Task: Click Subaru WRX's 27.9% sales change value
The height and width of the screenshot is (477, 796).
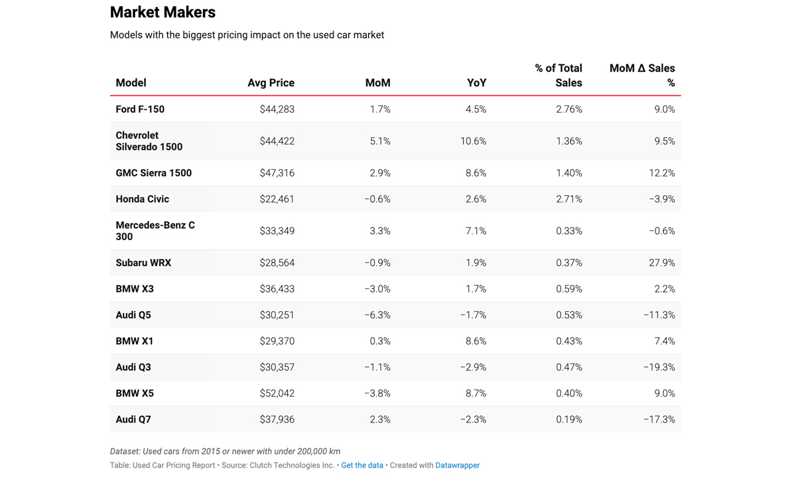Action: pos(661,263)
